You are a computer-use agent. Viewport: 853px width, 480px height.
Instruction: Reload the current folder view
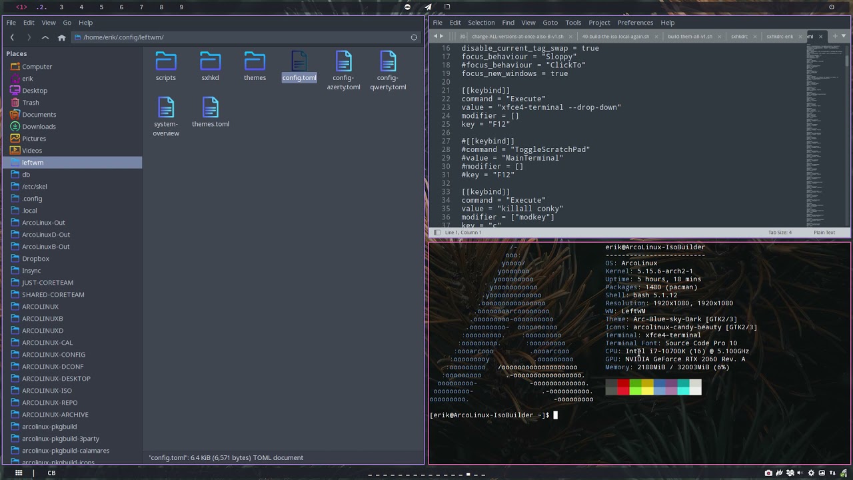pyautogui.click(x=414, y=37)
